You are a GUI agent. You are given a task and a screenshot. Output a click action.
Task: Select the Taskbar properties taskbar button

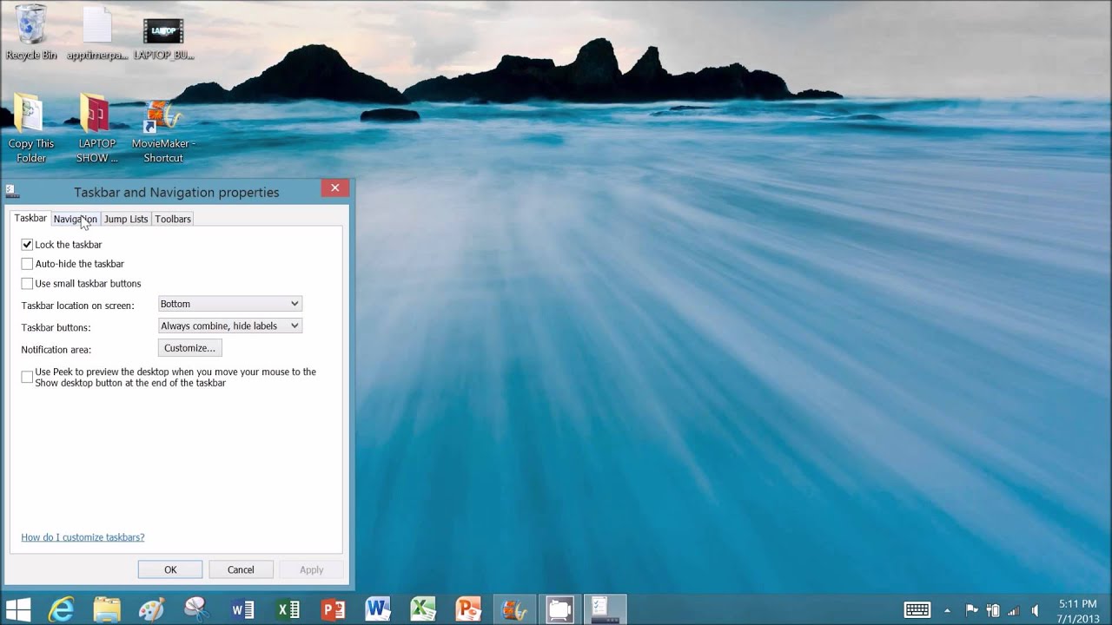point(605,609)
